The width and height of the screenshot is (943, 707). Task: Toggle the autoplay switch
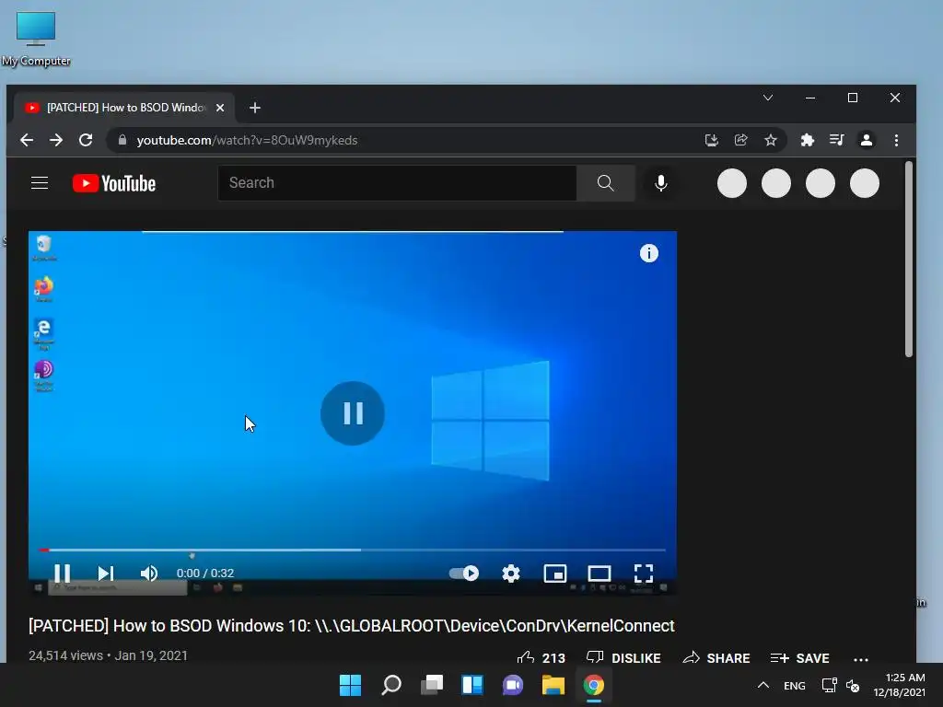click(464, 573)
